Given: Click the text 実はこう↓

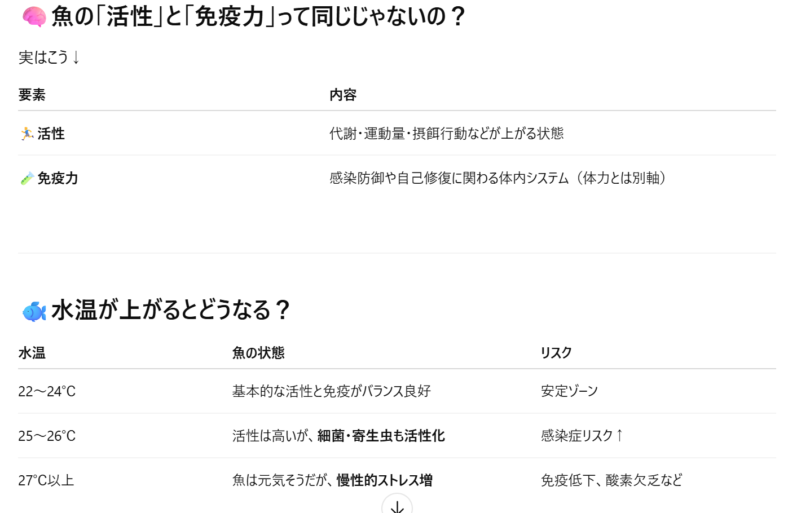Looking at the screenshot, I should click(50, 58).
